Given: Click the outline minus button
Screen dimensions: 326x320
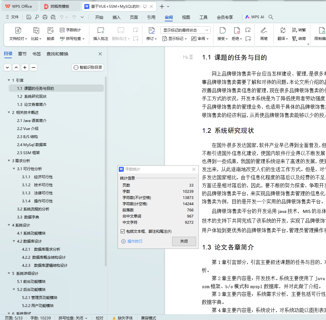Looking at the screenshot, I should (33, 67).
